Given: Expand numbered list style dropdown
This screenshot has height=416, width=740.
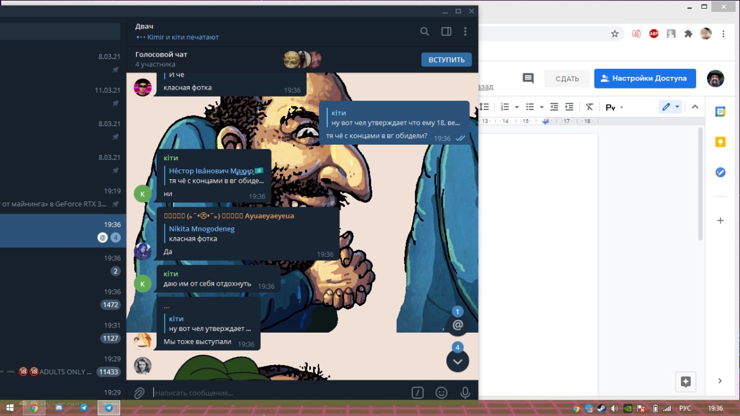Looking at the screenshot, I should (x=516, y=107).
